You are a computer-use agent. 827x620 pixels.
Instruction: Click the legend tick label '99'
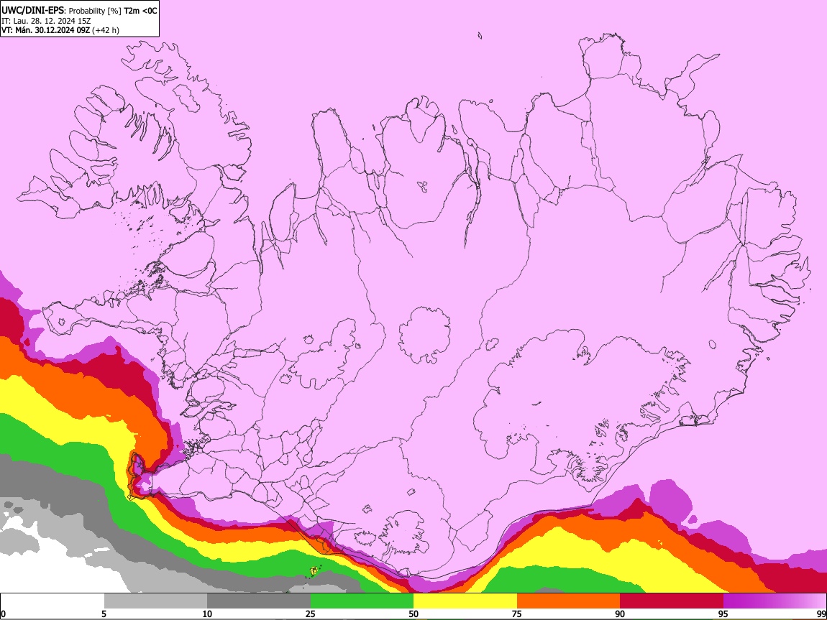(x=821, y=614)
